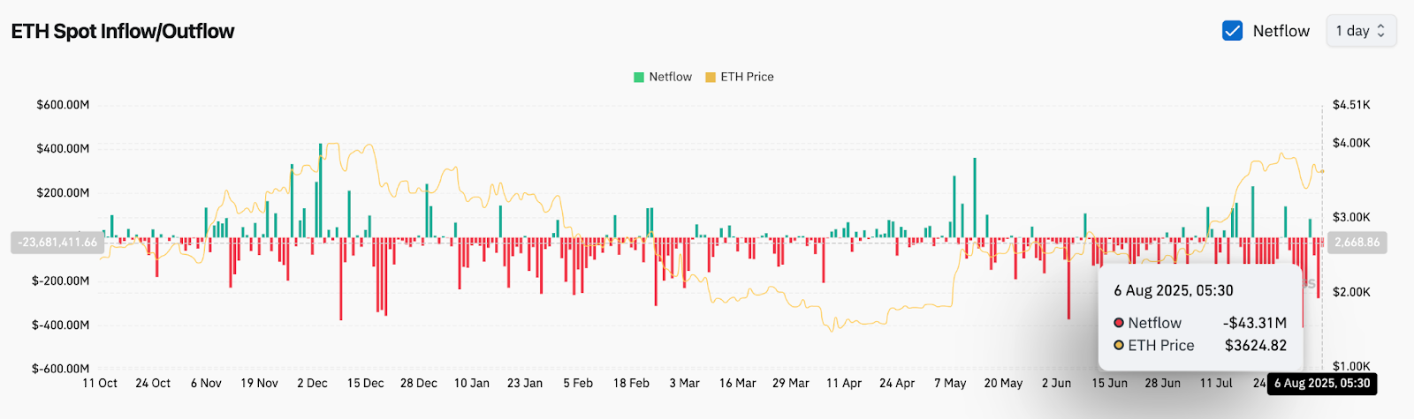The image size is (1414, 419).
Task: Click the yellow ETH Price dot in tooltip
Action: click(x=1119, y=346)
